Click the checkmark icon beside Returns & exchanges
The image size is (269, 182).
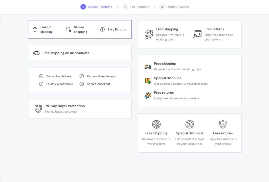click(x=82, y=76)
